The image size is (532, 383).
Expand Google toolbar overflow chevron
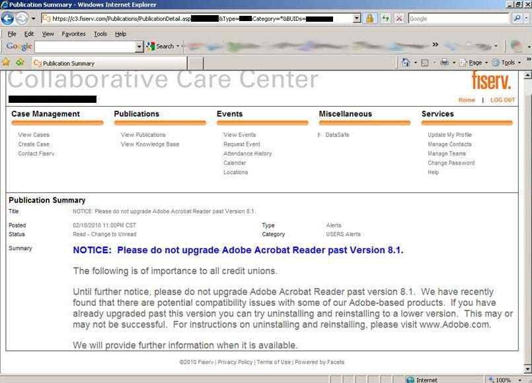point(436,45)
